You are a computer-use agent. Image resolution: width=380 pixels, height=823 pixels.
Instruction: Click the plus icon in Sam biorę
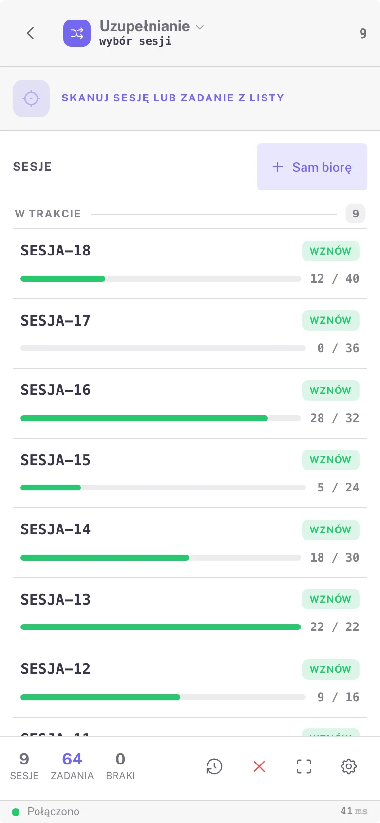278,167
